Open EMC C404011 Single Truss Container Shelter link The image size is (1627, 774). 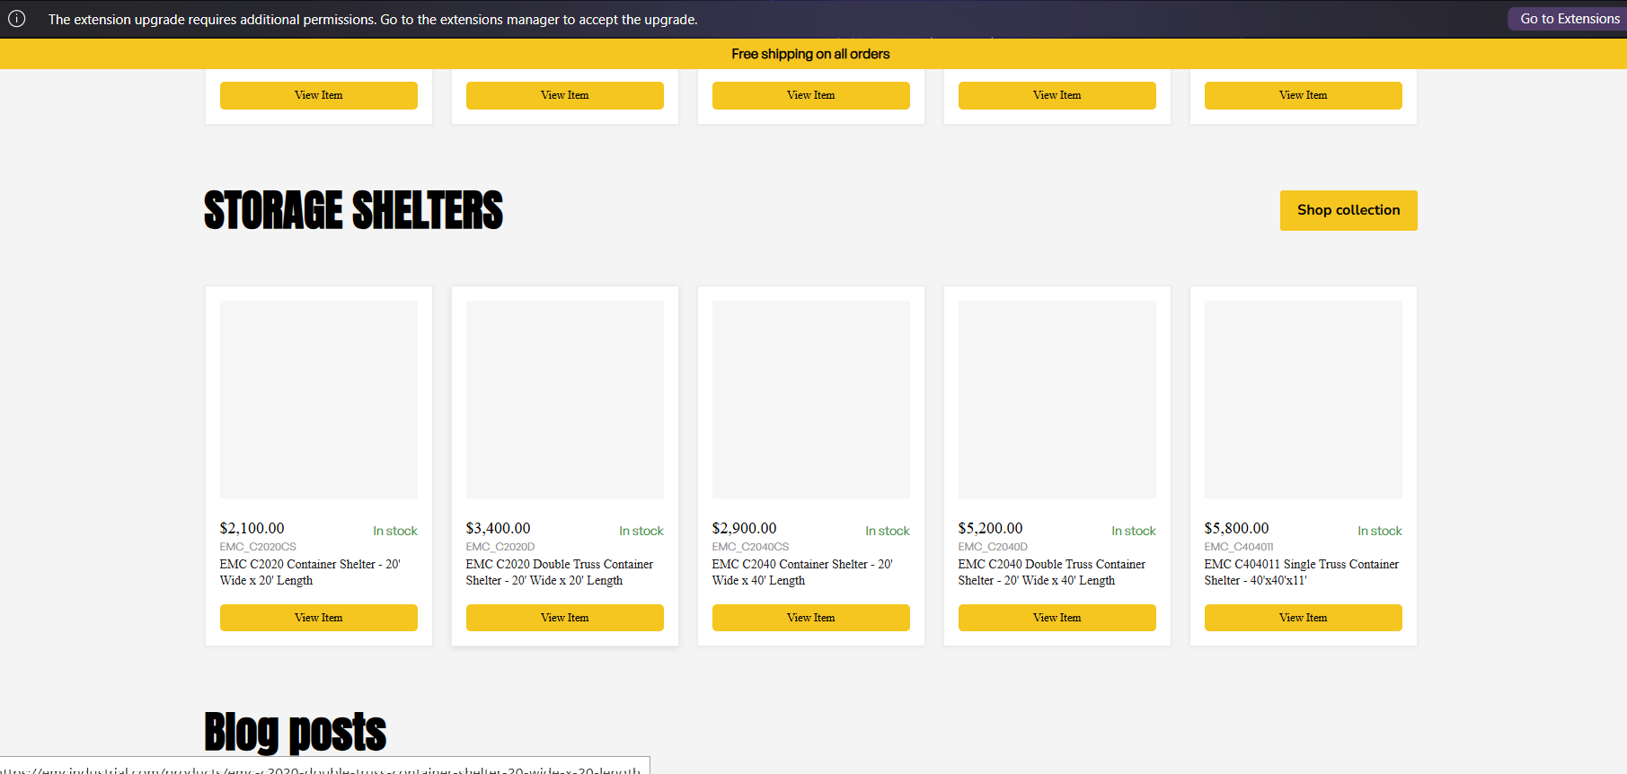(x=1302, y=573)
